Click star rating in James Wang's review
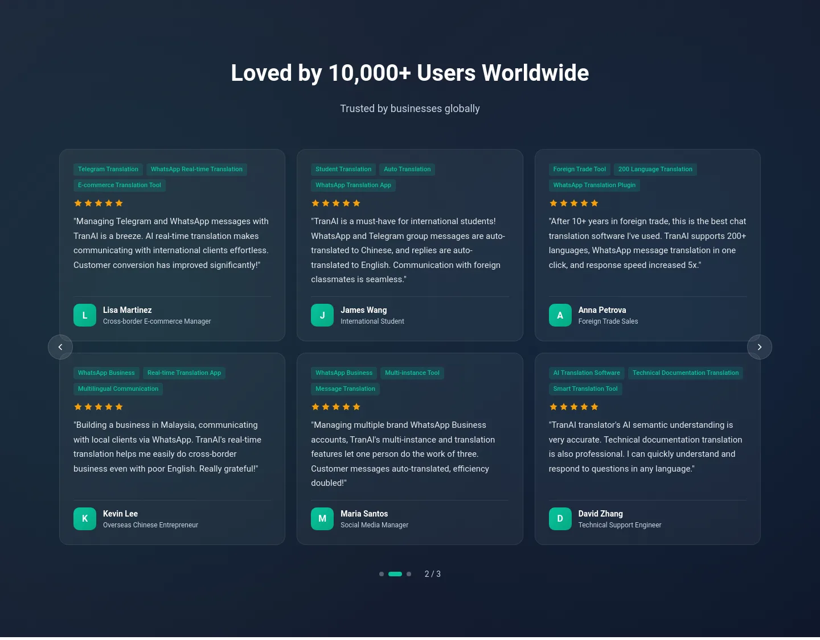Viewport: 820px width, 640px height. pyautogui.click(x=336, y=203)
